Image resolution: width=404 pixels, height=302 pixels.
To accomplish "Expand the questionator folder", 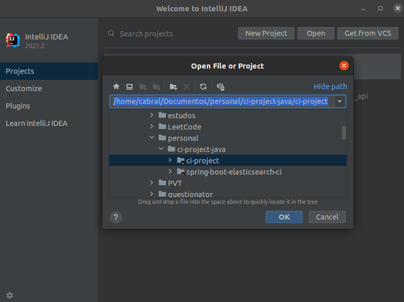I will pos(152,193).
